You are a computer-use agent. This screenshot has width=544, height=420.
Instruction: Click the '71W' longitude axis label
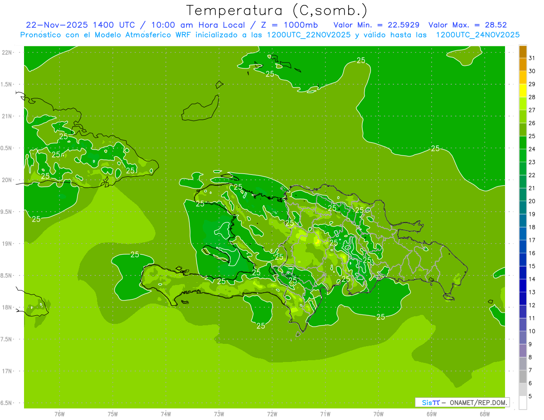(325, 414)
